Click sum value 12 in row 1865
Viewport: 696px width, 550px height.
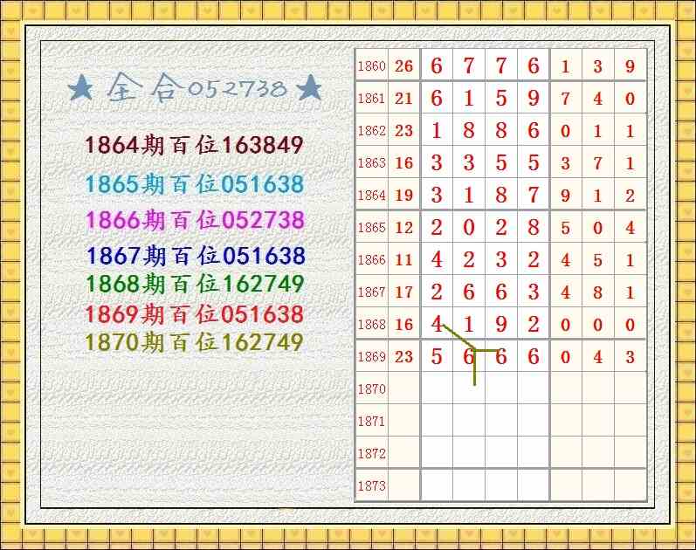coord(403,228)
